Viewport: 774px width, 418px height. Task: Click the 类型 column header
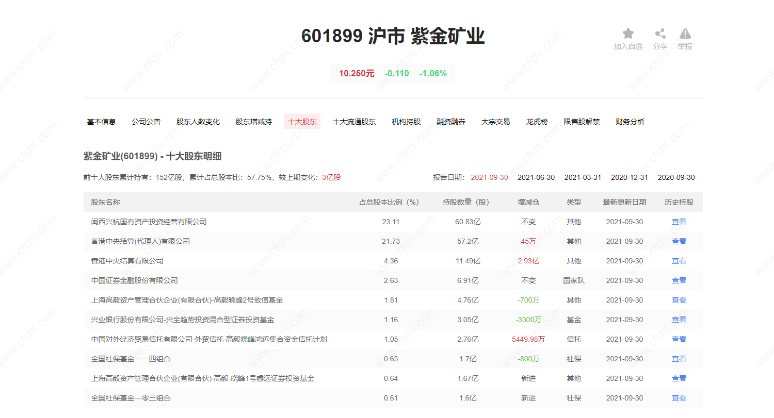point(574,202)
